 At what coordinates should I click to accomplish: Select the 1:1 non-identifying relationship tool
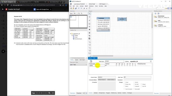[x=89, y=42]
